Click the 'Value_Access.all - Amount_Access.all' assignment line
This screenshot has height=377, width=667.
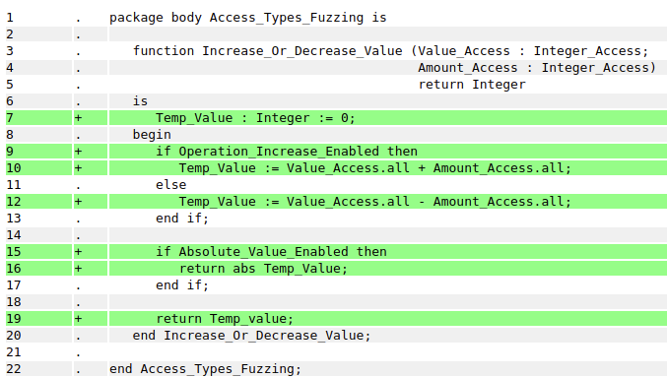click(x=374, y=202)
